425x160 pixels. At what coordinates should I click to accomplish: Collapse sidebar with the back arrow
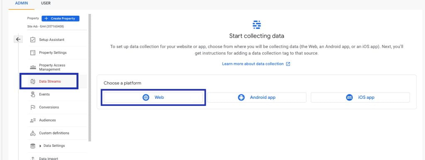tap(18, 39)
